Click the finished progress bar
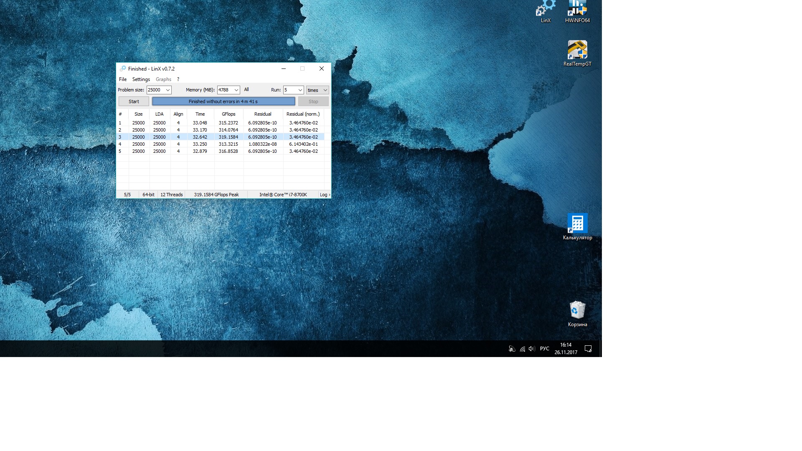 click(223, 101)
